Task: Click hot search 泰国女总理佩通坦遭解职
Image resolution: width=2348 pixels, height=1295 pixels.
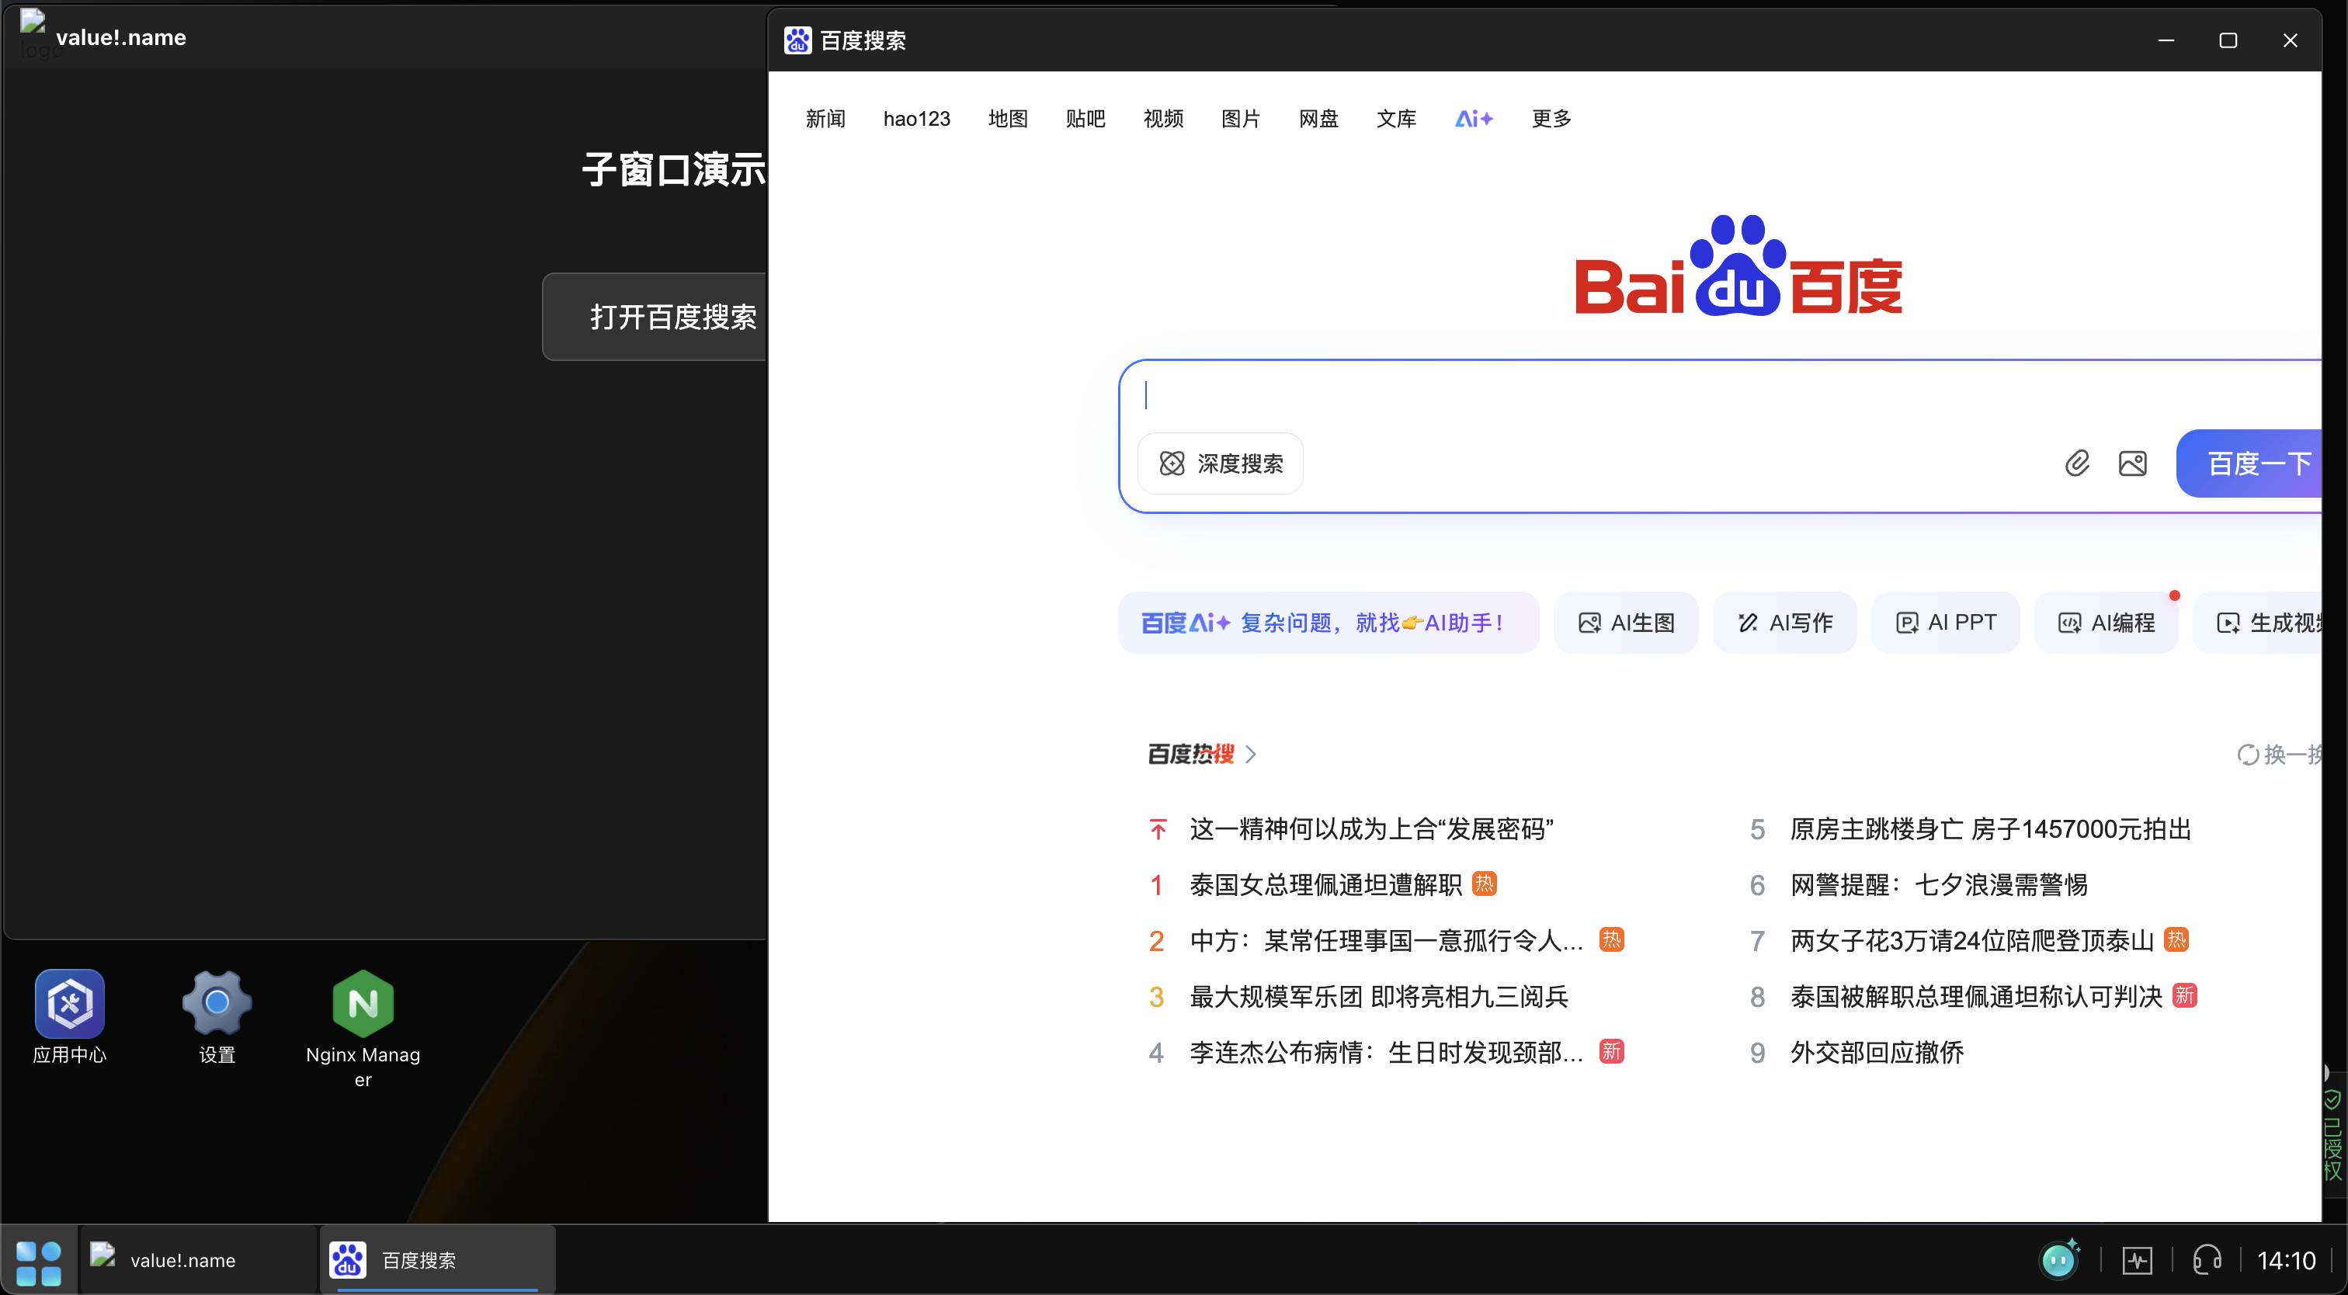Action: coord(1325,885)
